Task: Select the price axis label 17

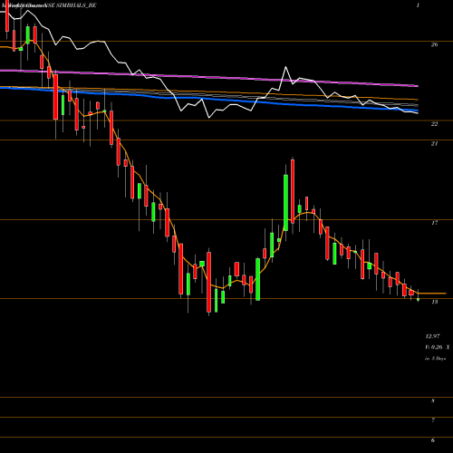Action: (x=434, y=223)
